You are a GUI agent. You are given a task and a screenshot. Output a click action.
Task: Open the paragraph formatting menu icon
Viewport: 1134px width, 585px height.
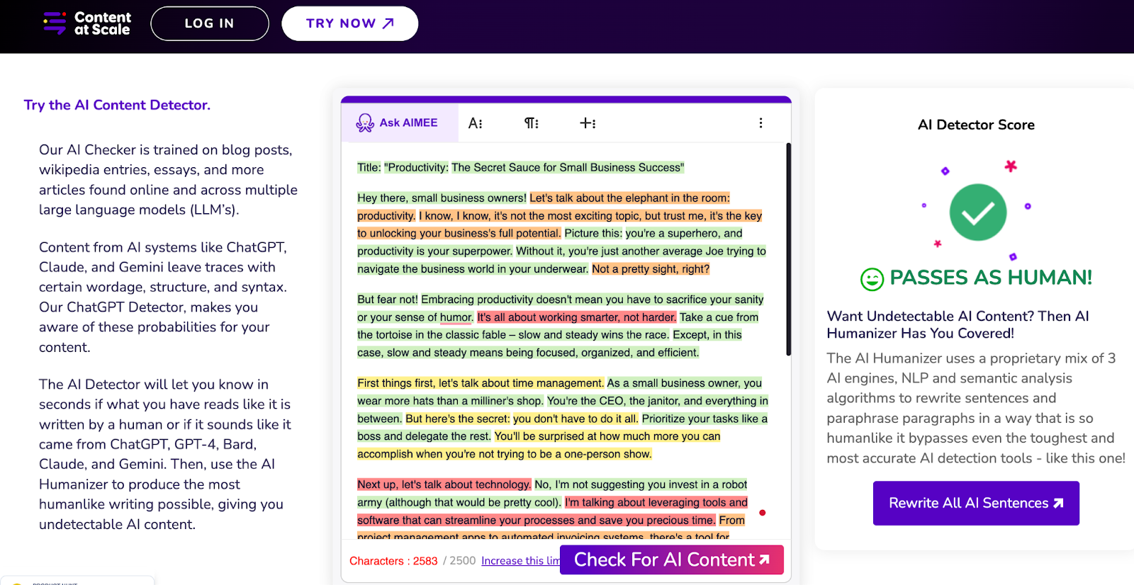coord(532,123)
